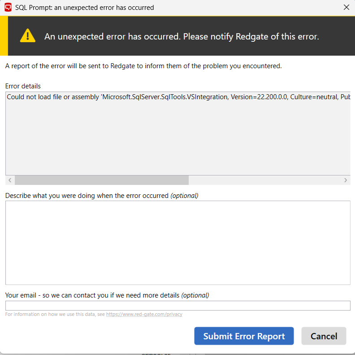Click the left arrow of error details scrollbar
The height and width of the screenshot is (355, 355).
10,180
